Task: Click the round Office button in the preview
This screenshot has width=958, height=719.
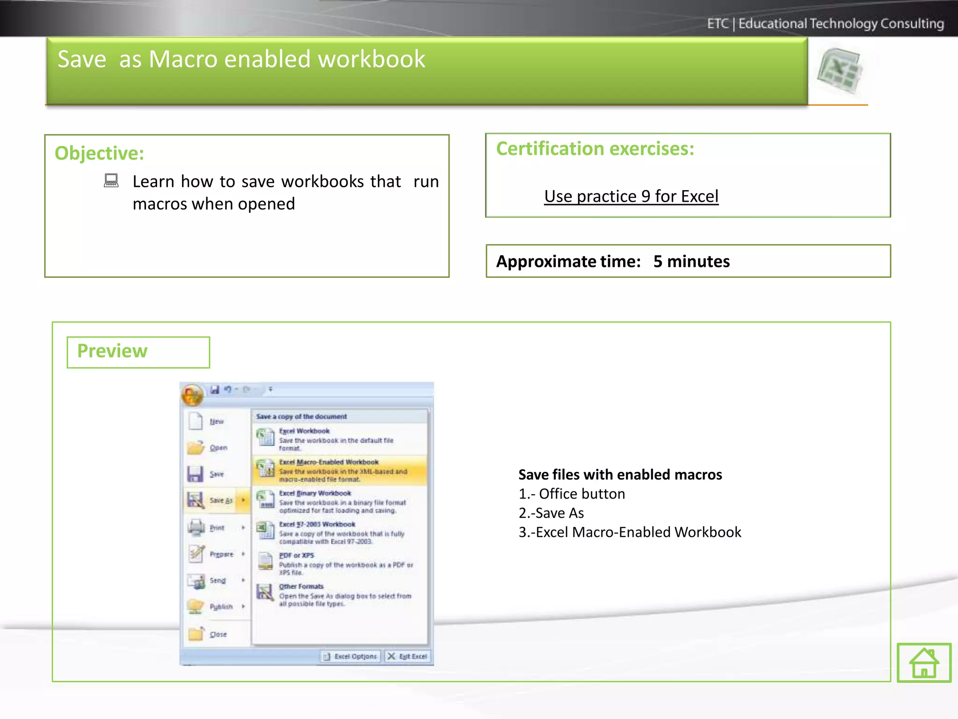Action: (x=192, y=395)
